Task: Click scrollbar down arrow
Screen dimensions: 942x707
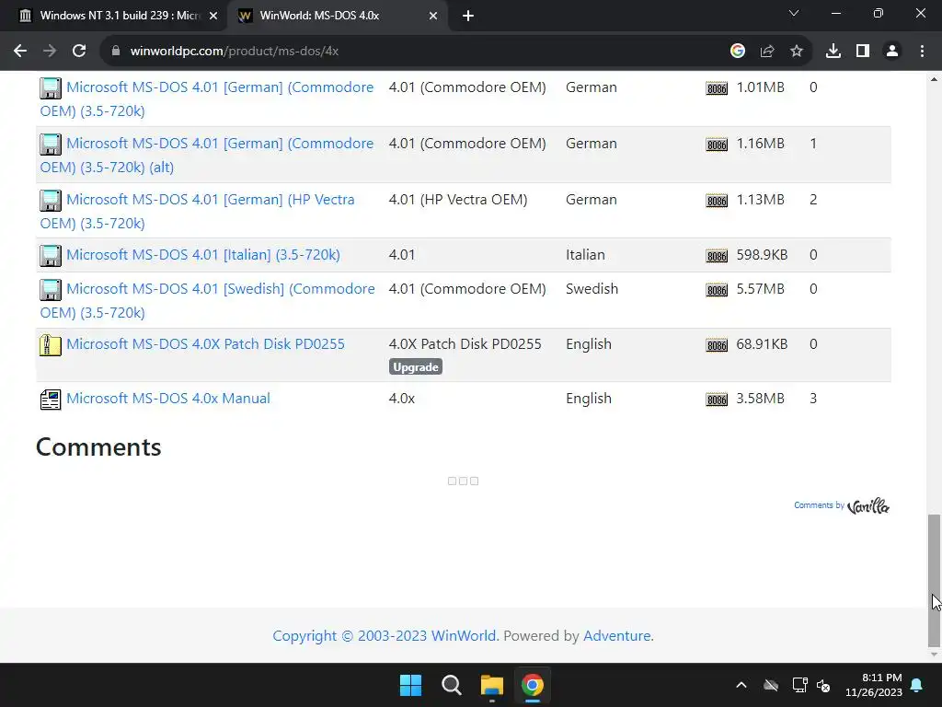Action: [x=934, y=655]
